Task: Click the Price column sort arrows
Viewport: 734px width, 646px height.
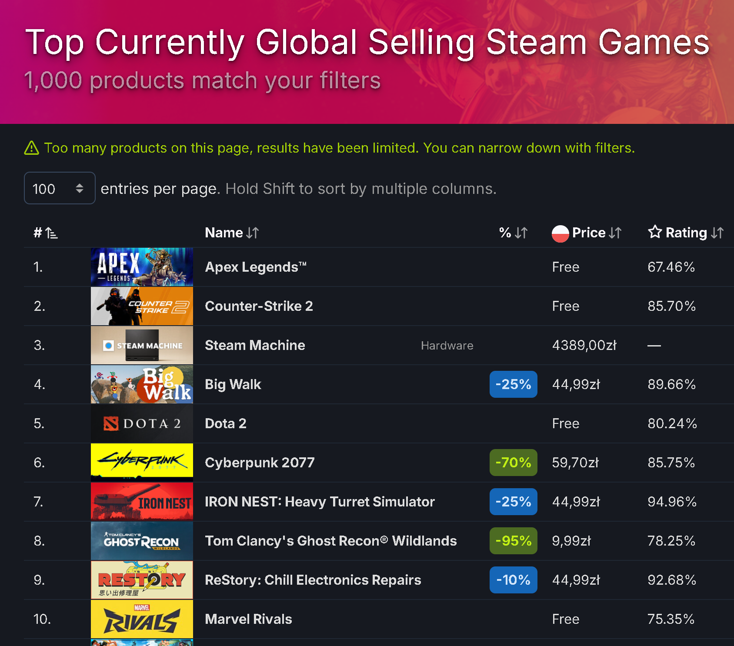Action: coord(615,233)
